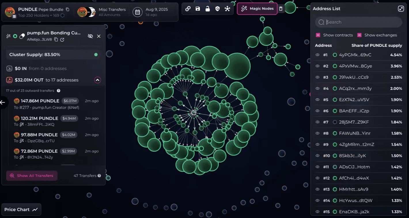Toggle visibility of address #9 4ZgMRm...t2mZ
Image resolution: width=409 pixels, height=218 pixels.
(x=317, y=144)
